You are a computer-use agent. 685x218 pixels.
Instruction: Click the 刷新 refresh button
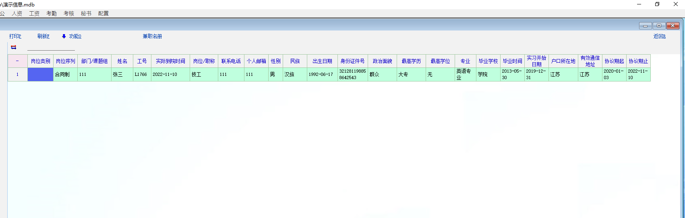[x=43, y=37]
